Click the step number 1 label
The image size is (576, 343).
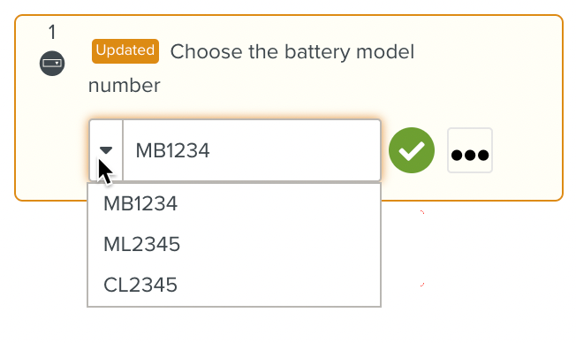click(52, 33)
